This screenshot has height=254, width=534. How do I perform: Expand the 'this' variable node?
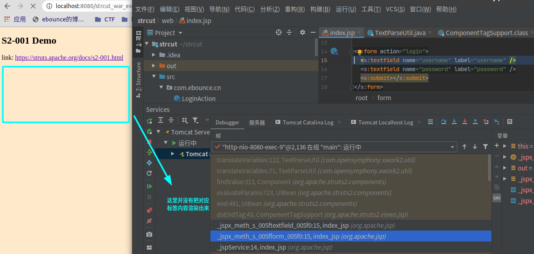(x=504, y=146)
